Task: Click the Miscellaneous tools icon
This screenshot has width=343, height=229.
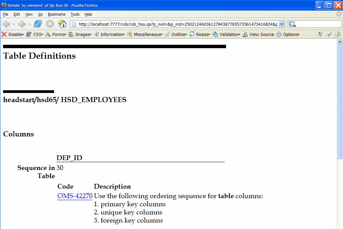Action: (129, 34)
